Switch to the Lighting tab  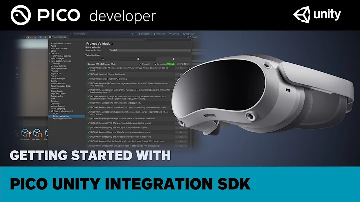(x=174, y=34)
